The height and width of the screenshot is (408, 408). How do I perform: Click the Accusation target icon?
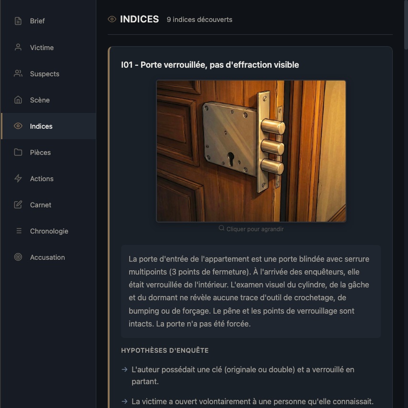click(18, 257)
